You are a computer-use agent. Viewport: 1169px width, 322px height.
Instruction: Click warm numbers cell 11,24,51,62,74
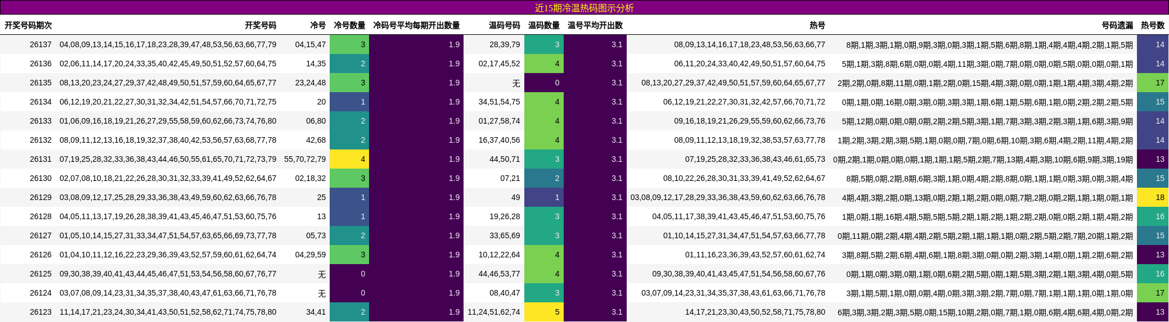[494, 312]
